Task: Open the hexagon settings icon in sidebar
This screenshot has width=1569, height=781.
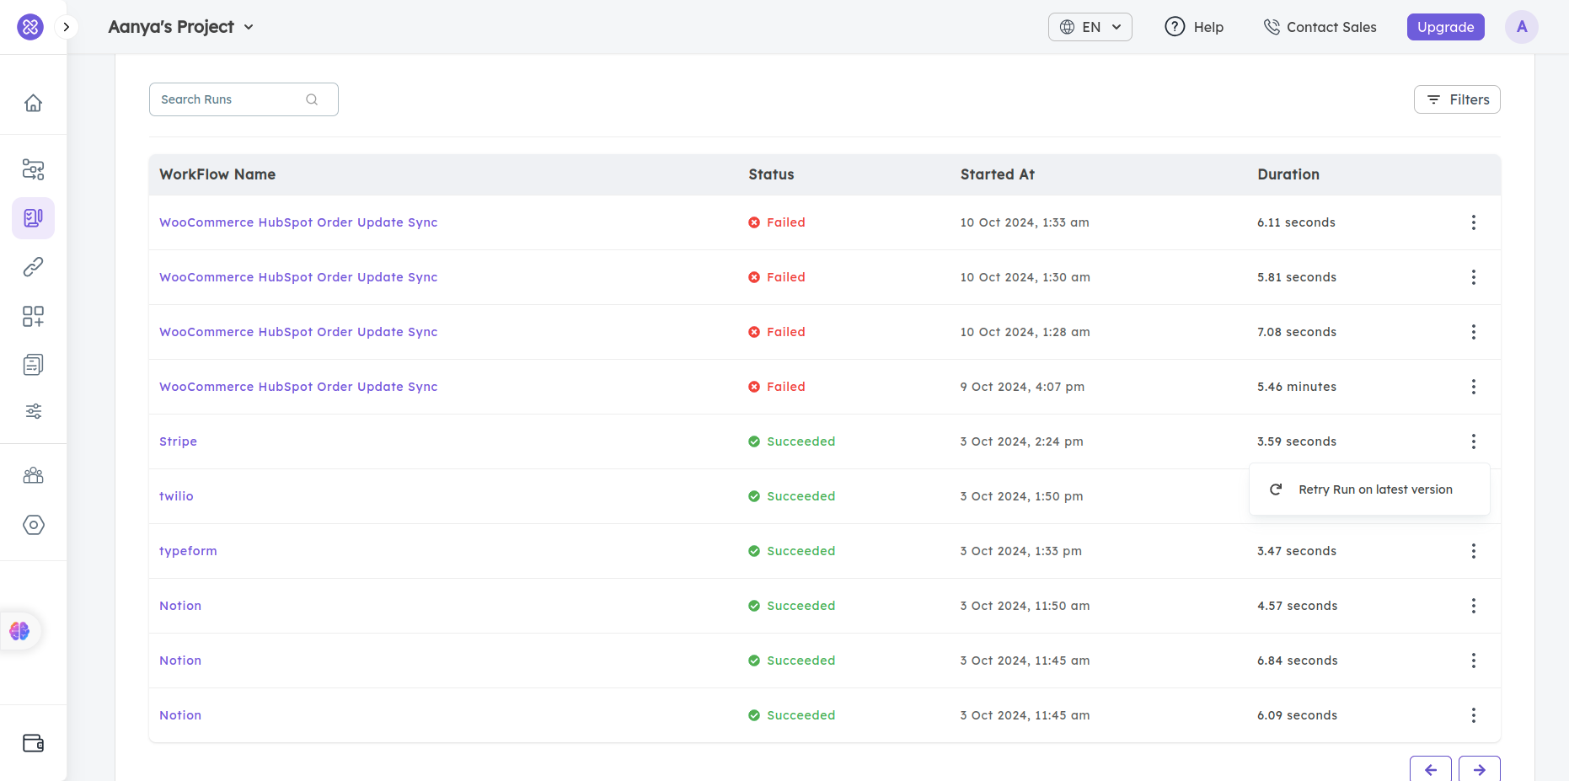Action: point(33,525)
